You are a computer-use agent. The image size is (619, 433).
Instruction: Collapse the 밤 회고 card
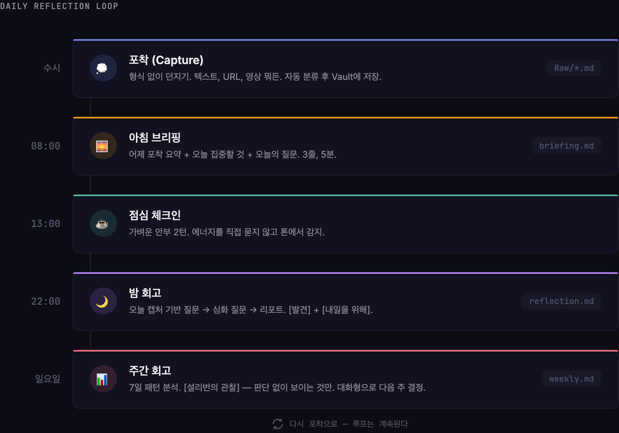(340, 301)
